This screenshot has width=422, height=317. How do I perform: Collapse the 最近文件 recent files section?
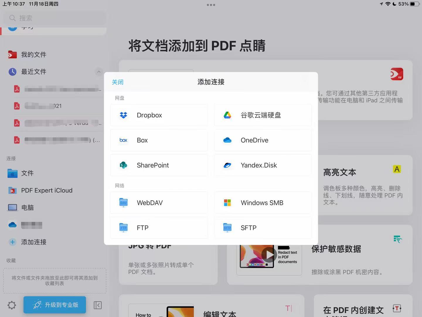(x=99, y=72)
